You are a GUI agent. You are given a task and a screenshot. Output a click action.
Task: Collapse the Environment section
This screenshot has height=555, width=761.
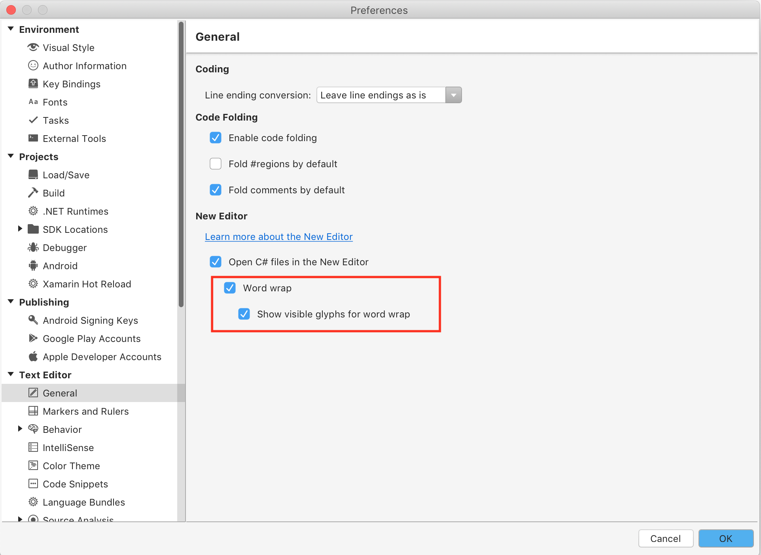point(11,29)
